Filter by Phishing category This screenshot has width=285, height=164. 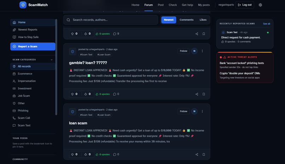coord(33,111)
